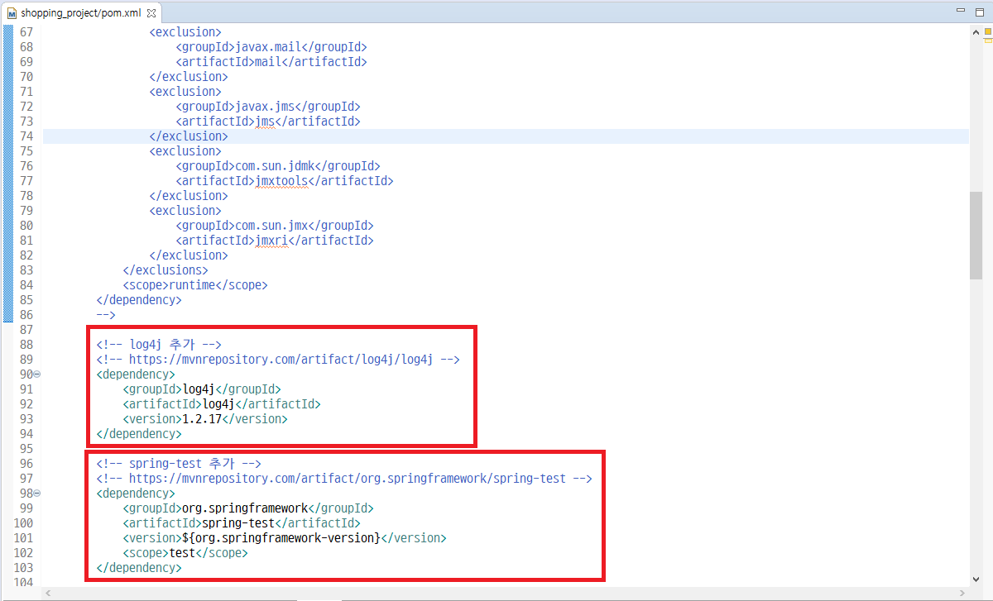Click the <exclusion> tag on line 75
Viewport: 993px width, 601px height.
coord(185,151)
